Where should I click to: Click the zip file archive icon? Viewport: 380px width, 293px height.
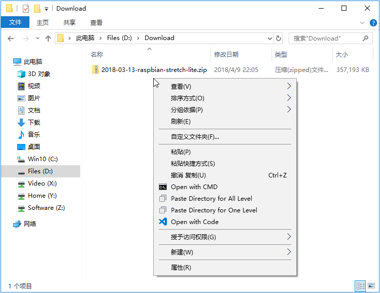(x=95, y=70)
